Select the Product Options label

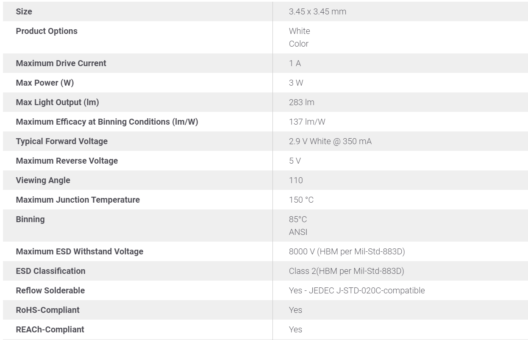[47, 31]
